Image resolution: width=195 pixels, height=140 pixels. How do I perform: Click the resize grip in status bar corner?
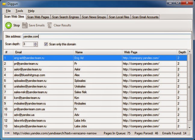(189, 134)
